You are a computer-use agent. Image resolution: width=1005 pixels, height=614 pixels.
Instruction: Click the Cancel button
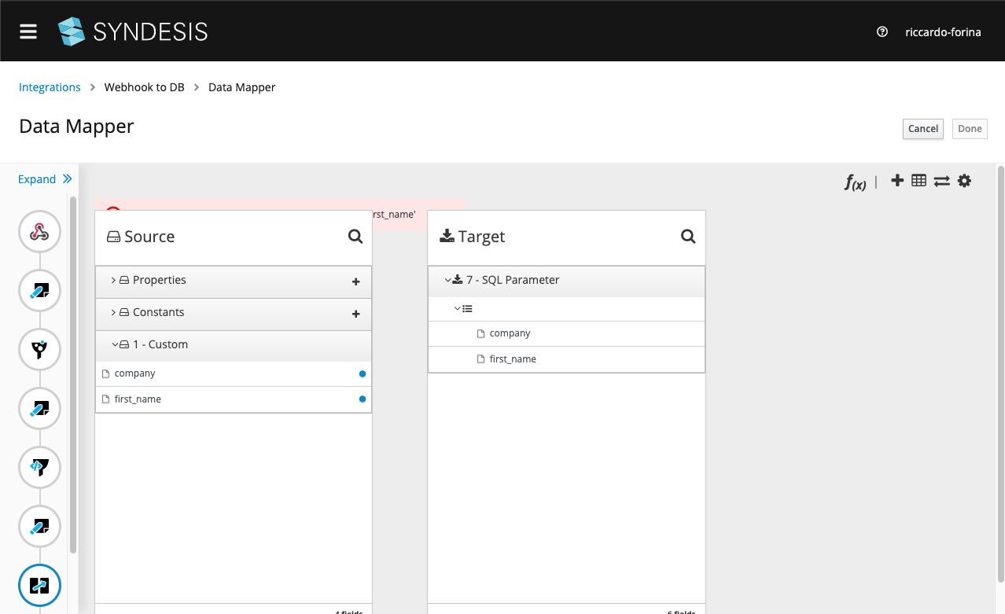click(923, 129)
